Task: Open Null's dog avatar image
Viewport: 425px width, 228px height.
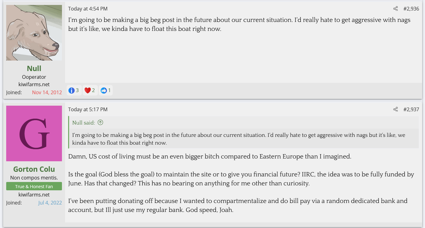Action: click(34, 33)
